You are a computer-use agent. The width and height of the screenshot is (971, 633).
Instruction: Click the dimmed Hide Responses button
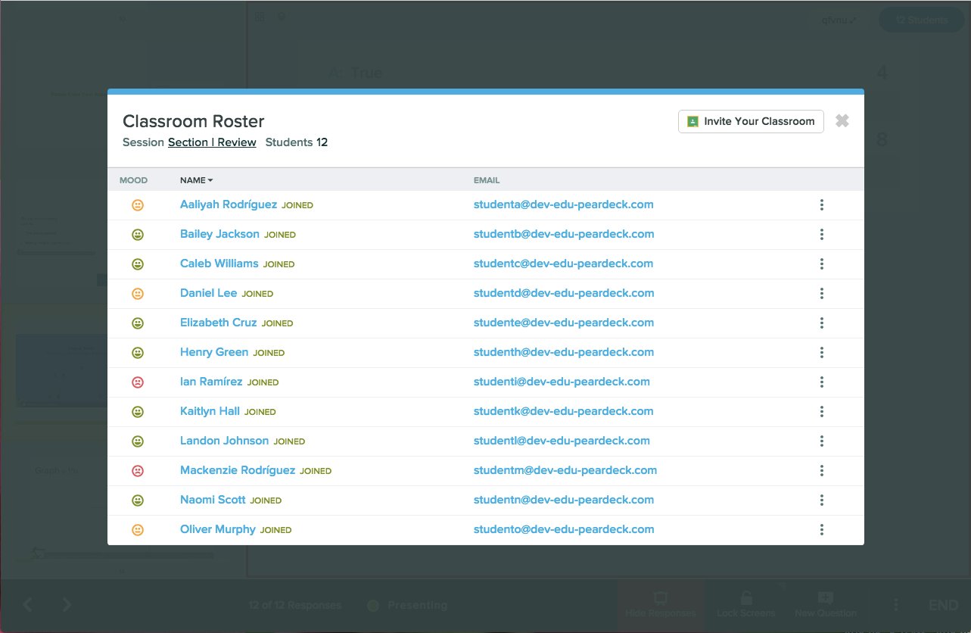tap(660, 604)
